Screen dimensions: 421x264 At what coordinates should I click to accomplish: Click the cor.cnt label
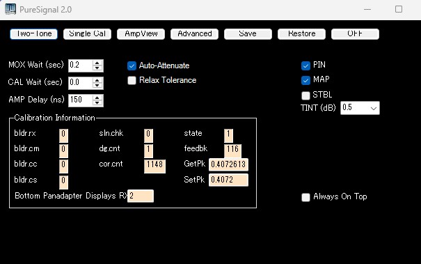tap(111, 164)
